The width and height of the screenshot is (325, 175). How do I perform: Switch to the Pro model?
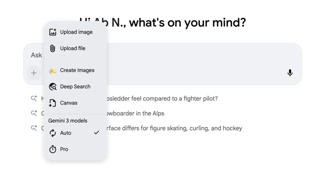pyautogui.click(x=64, y=149)
